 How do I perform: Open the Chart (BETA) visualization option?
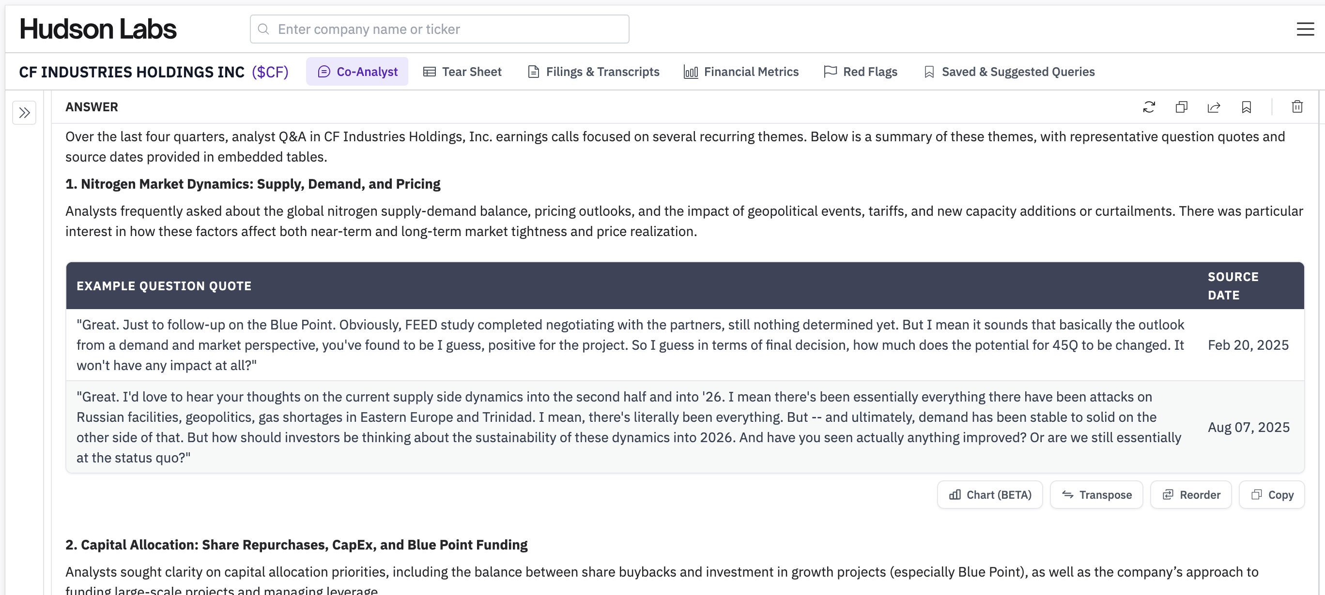[990, 494]
